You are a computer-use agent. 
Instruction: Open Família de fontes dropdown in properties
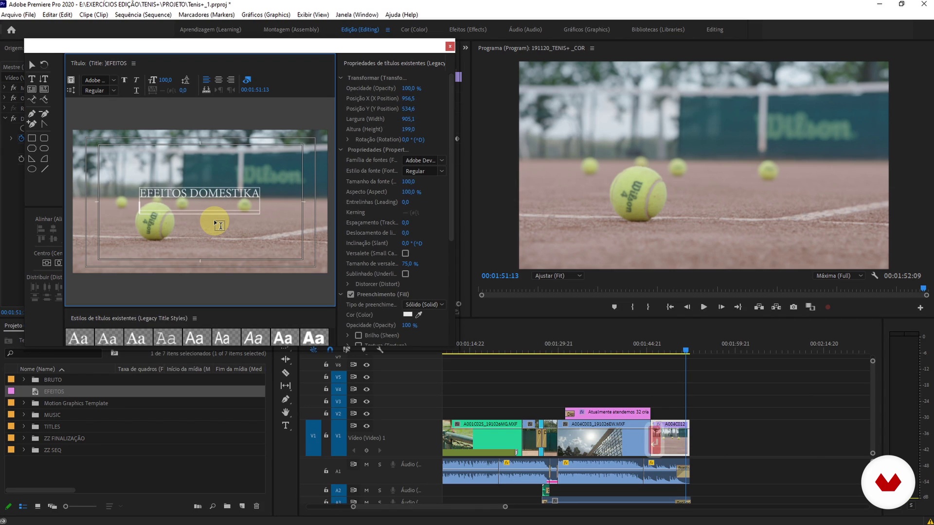point(424,160)
